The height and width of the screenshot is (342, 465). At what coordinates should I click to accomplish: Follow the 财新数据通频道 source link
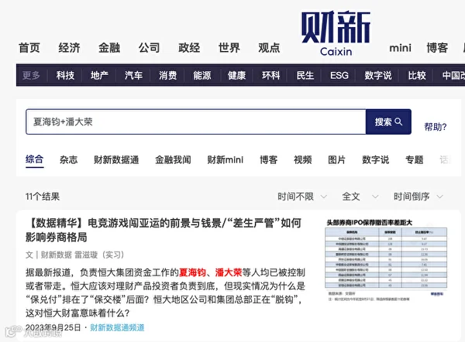117,327
